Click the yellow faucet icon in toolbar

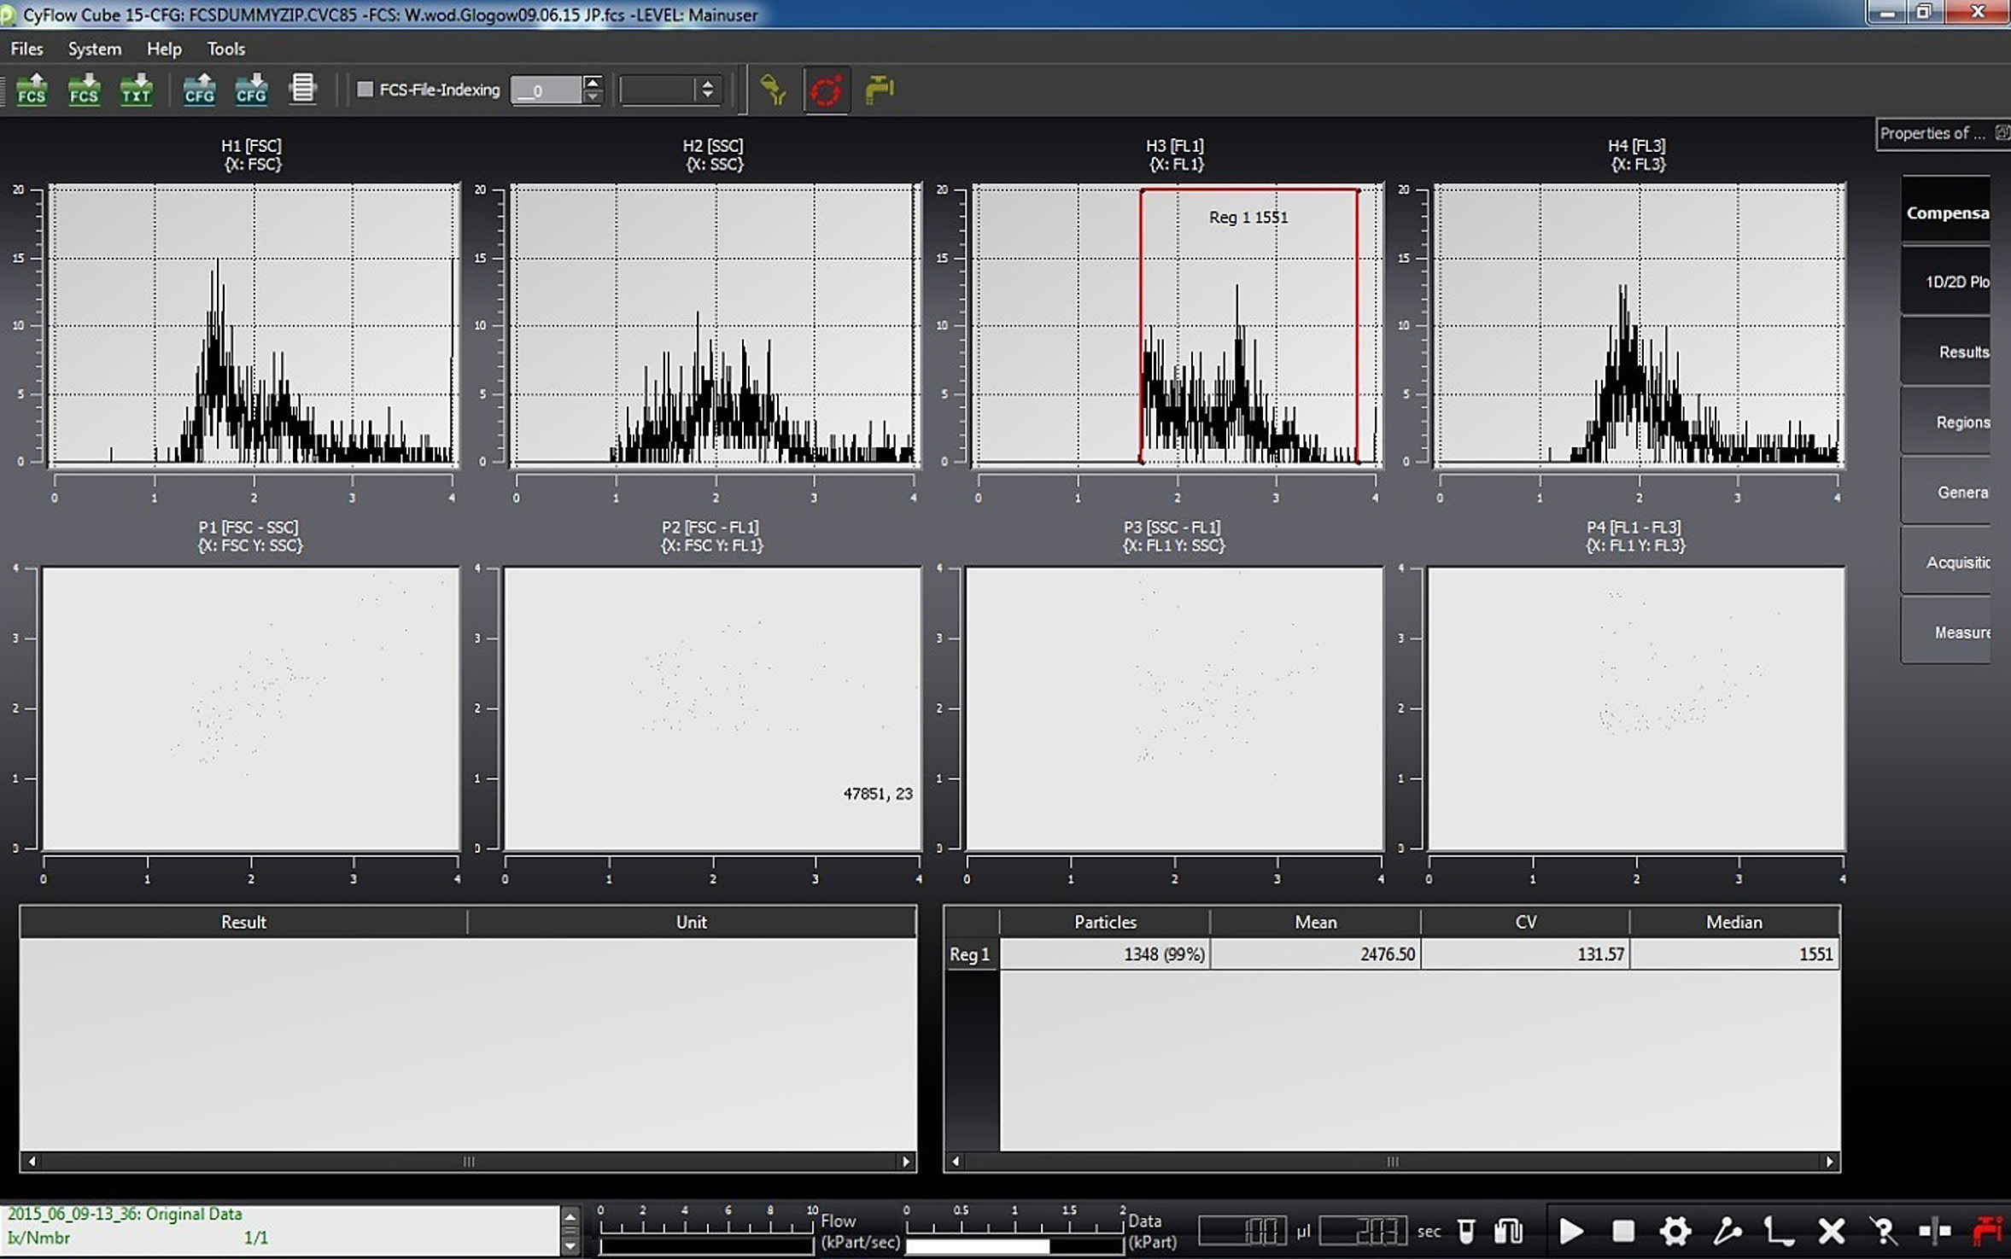tap(879, 90)
